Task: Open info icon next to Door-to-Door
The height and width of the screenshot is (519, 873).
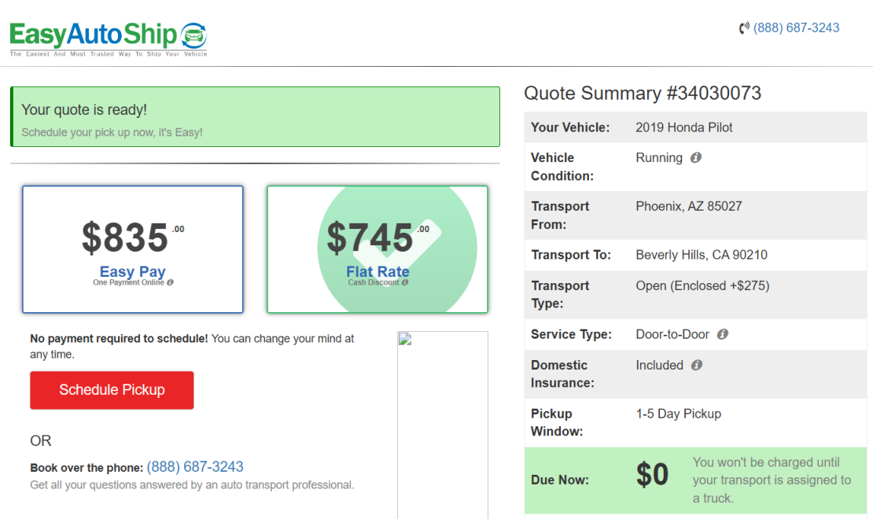Action: 723,334
